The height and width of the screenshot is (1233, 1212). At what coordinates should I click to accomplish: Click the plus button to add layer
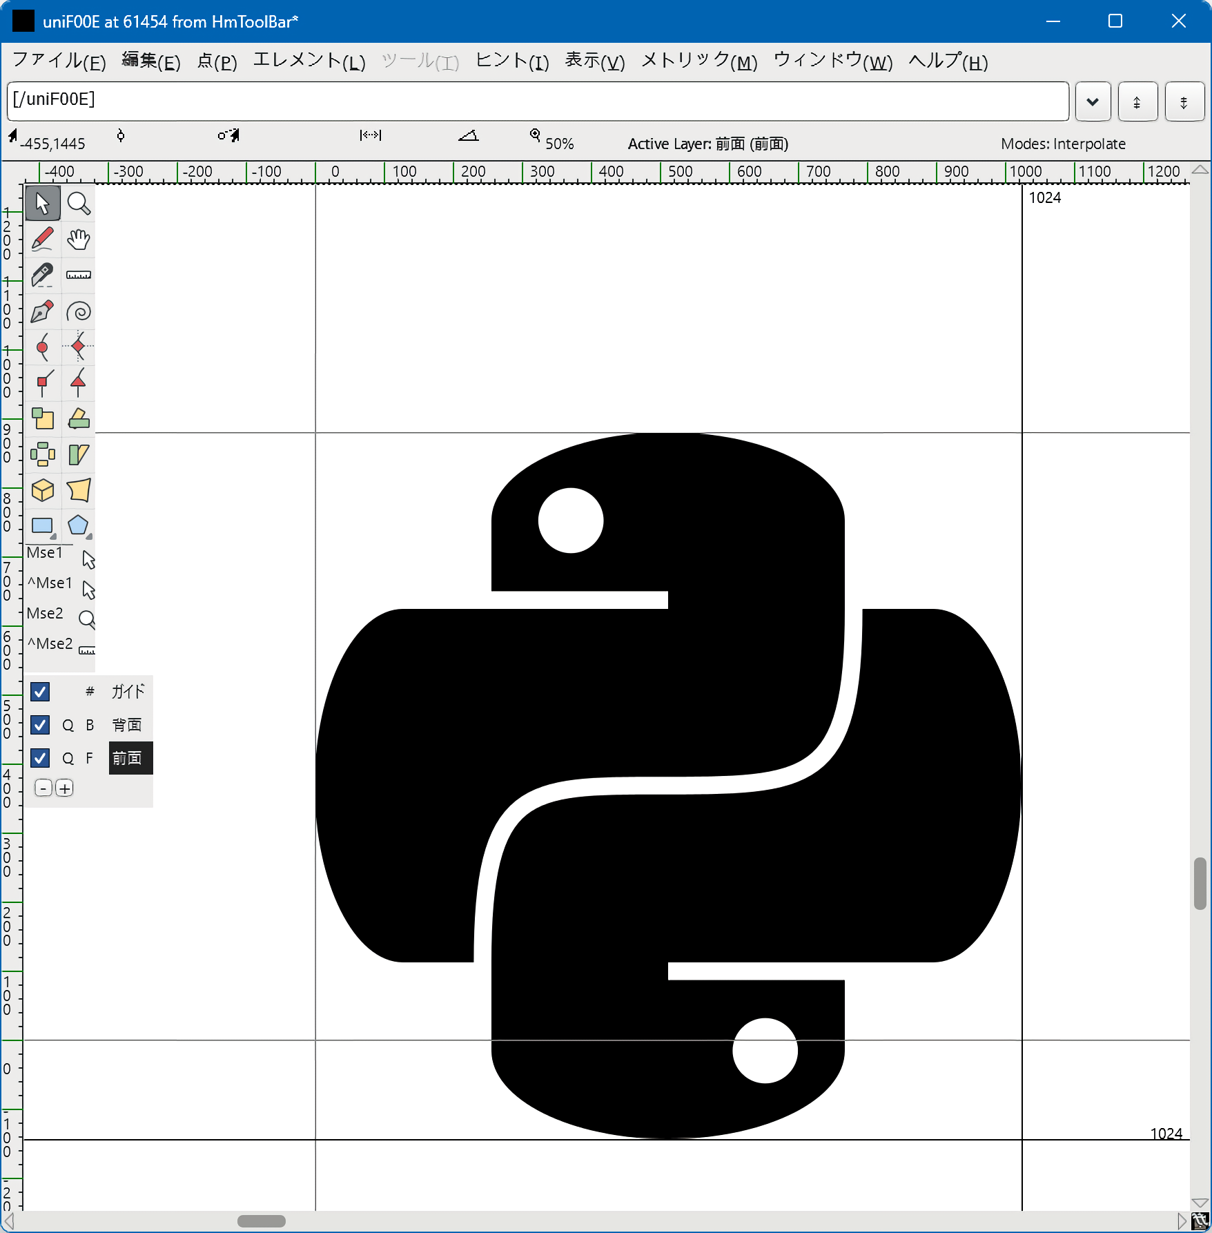coord(64,788)
